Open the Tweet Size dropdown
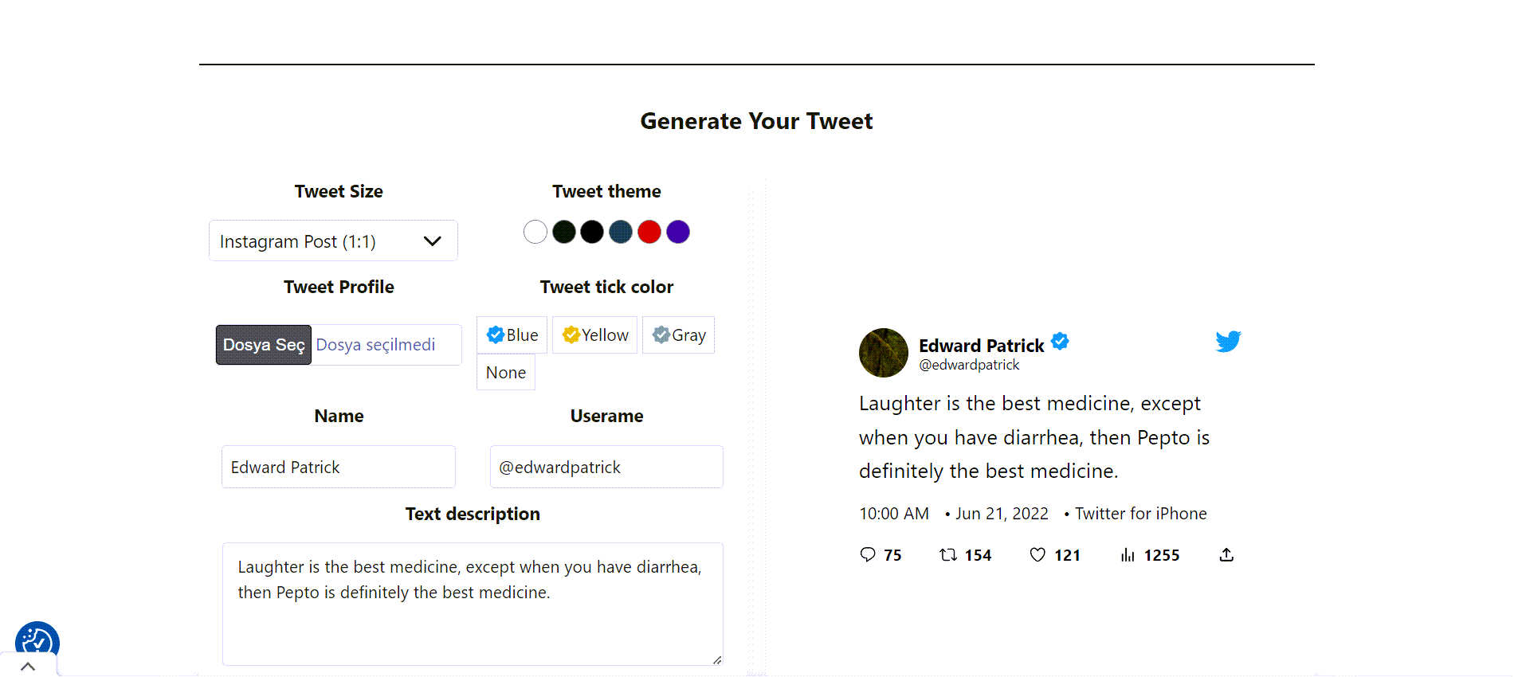 (x=333, y=241)
